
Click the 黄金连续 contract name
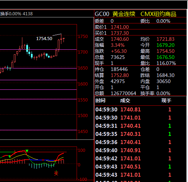(124, 14)
